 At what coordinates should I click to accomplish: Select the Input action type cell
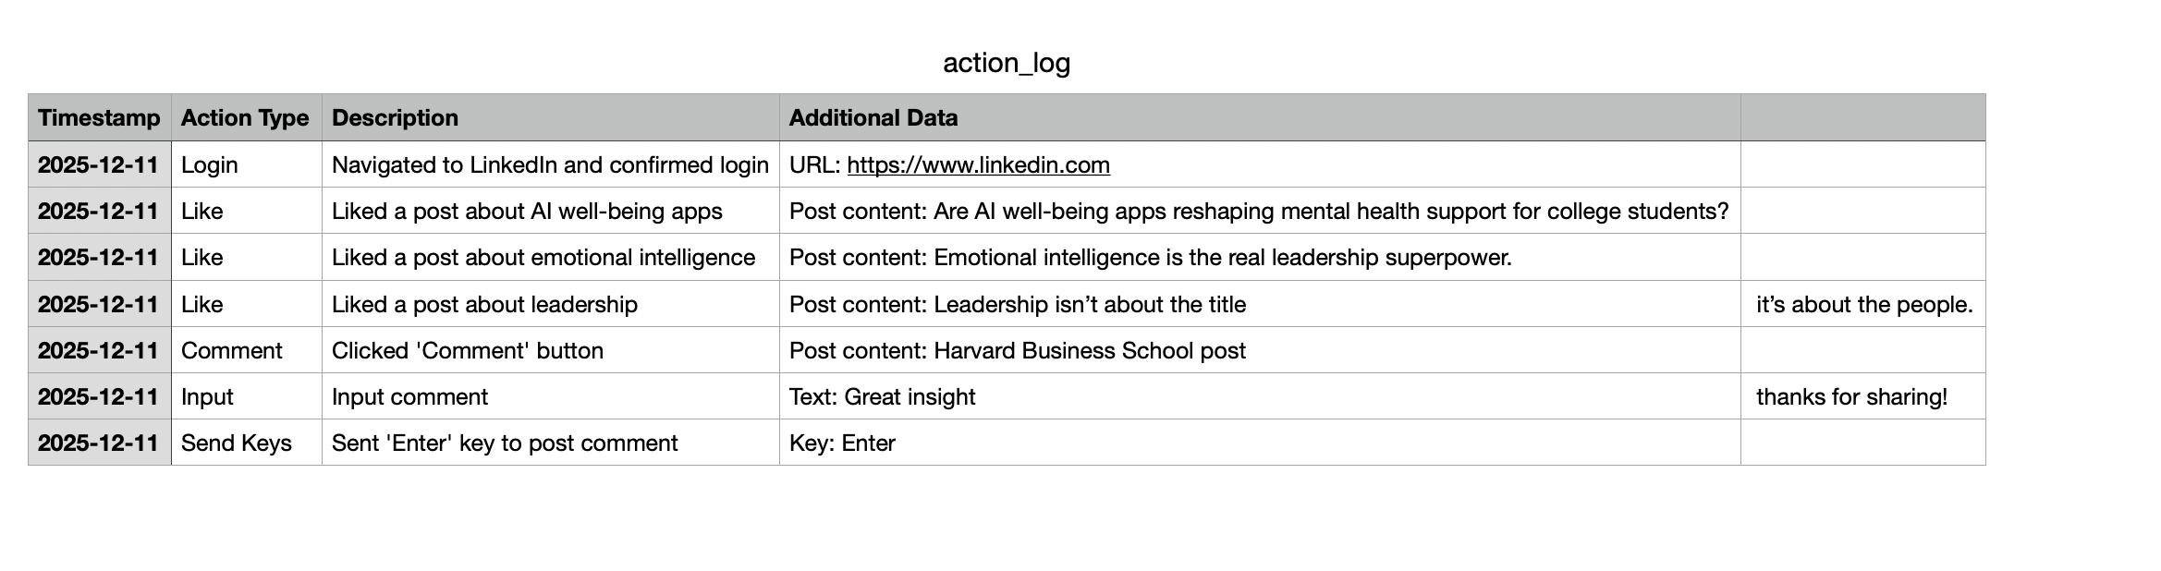click(x=246, y=396)
